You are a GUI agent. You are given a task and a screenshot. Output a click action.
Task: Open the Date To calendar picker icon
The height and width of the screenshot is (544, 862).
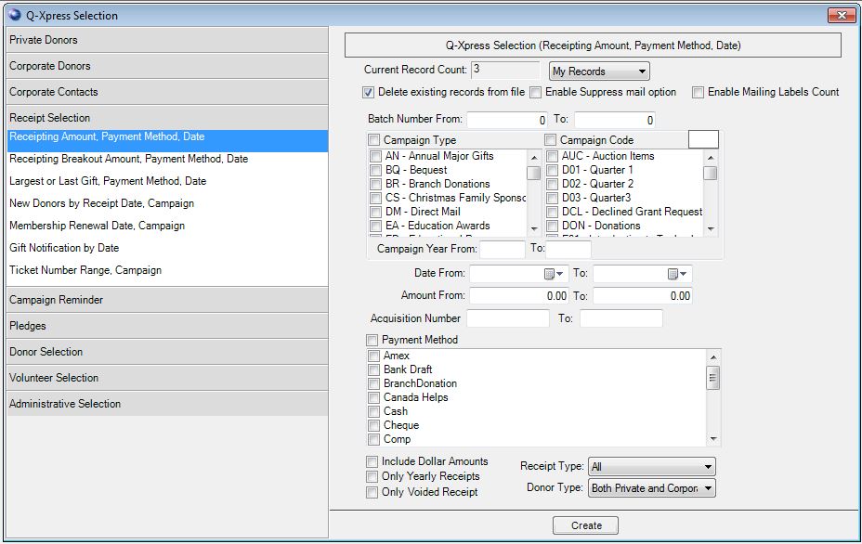click(x=677, y=274)
